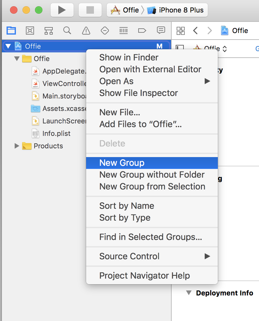Collapse the Offie project root triangle
This screenshot has height=321, width=259.
click(x=8, y=46)
